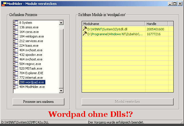The image size is (184, 126).
Task: Click the process icon beside 224 lsass.exe
Action: tap(16, 45)
